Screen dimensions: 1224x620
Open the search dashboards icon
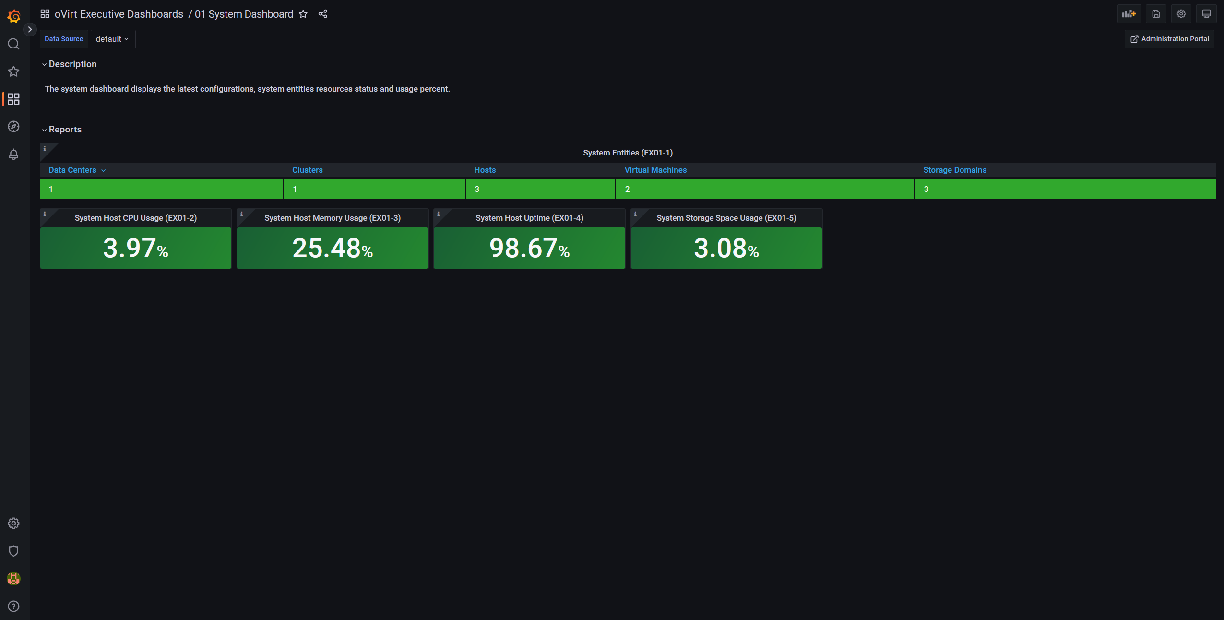pos(14,44)
